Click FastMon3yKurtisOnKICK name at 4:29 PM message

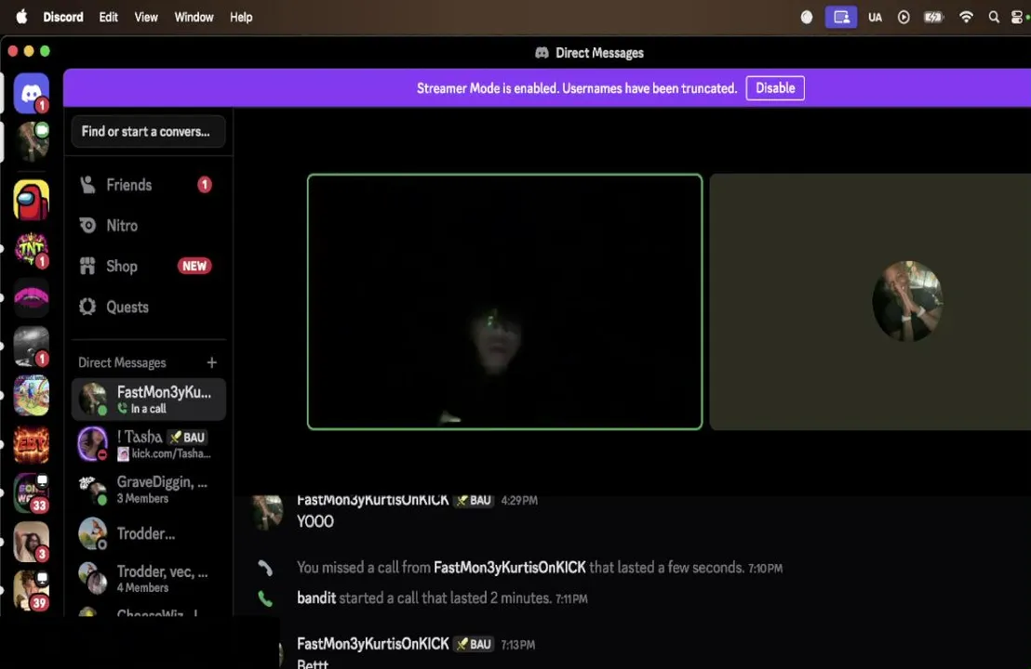(x=373, y=500)
